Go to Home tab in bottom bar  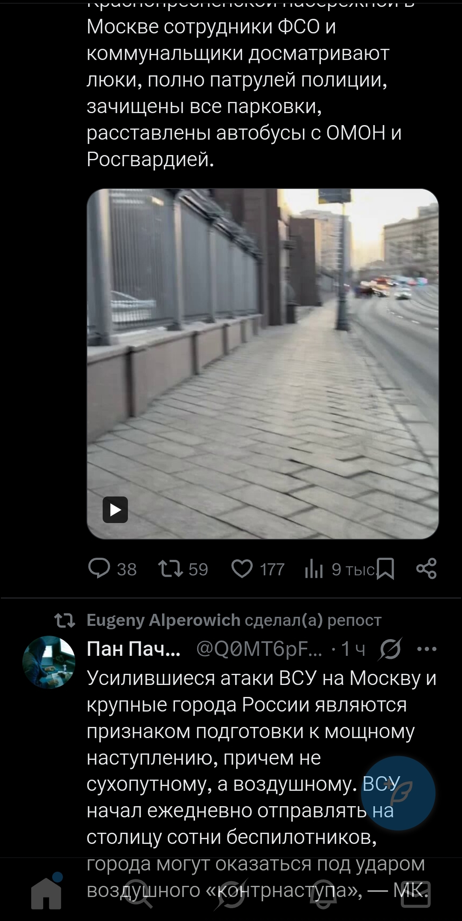46,893
